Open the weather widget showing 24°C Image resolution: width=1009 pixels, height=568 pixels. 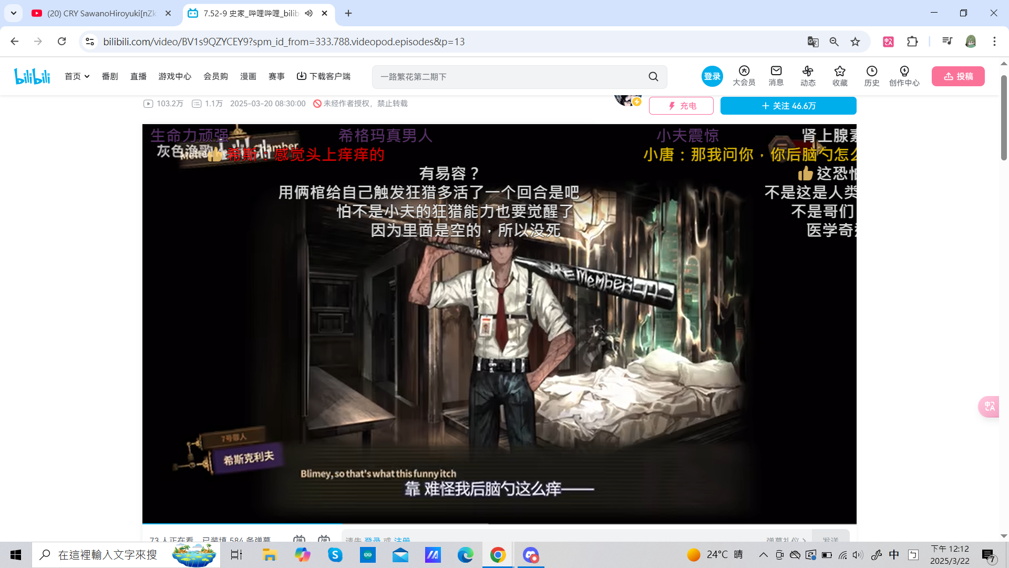(715, 555)
